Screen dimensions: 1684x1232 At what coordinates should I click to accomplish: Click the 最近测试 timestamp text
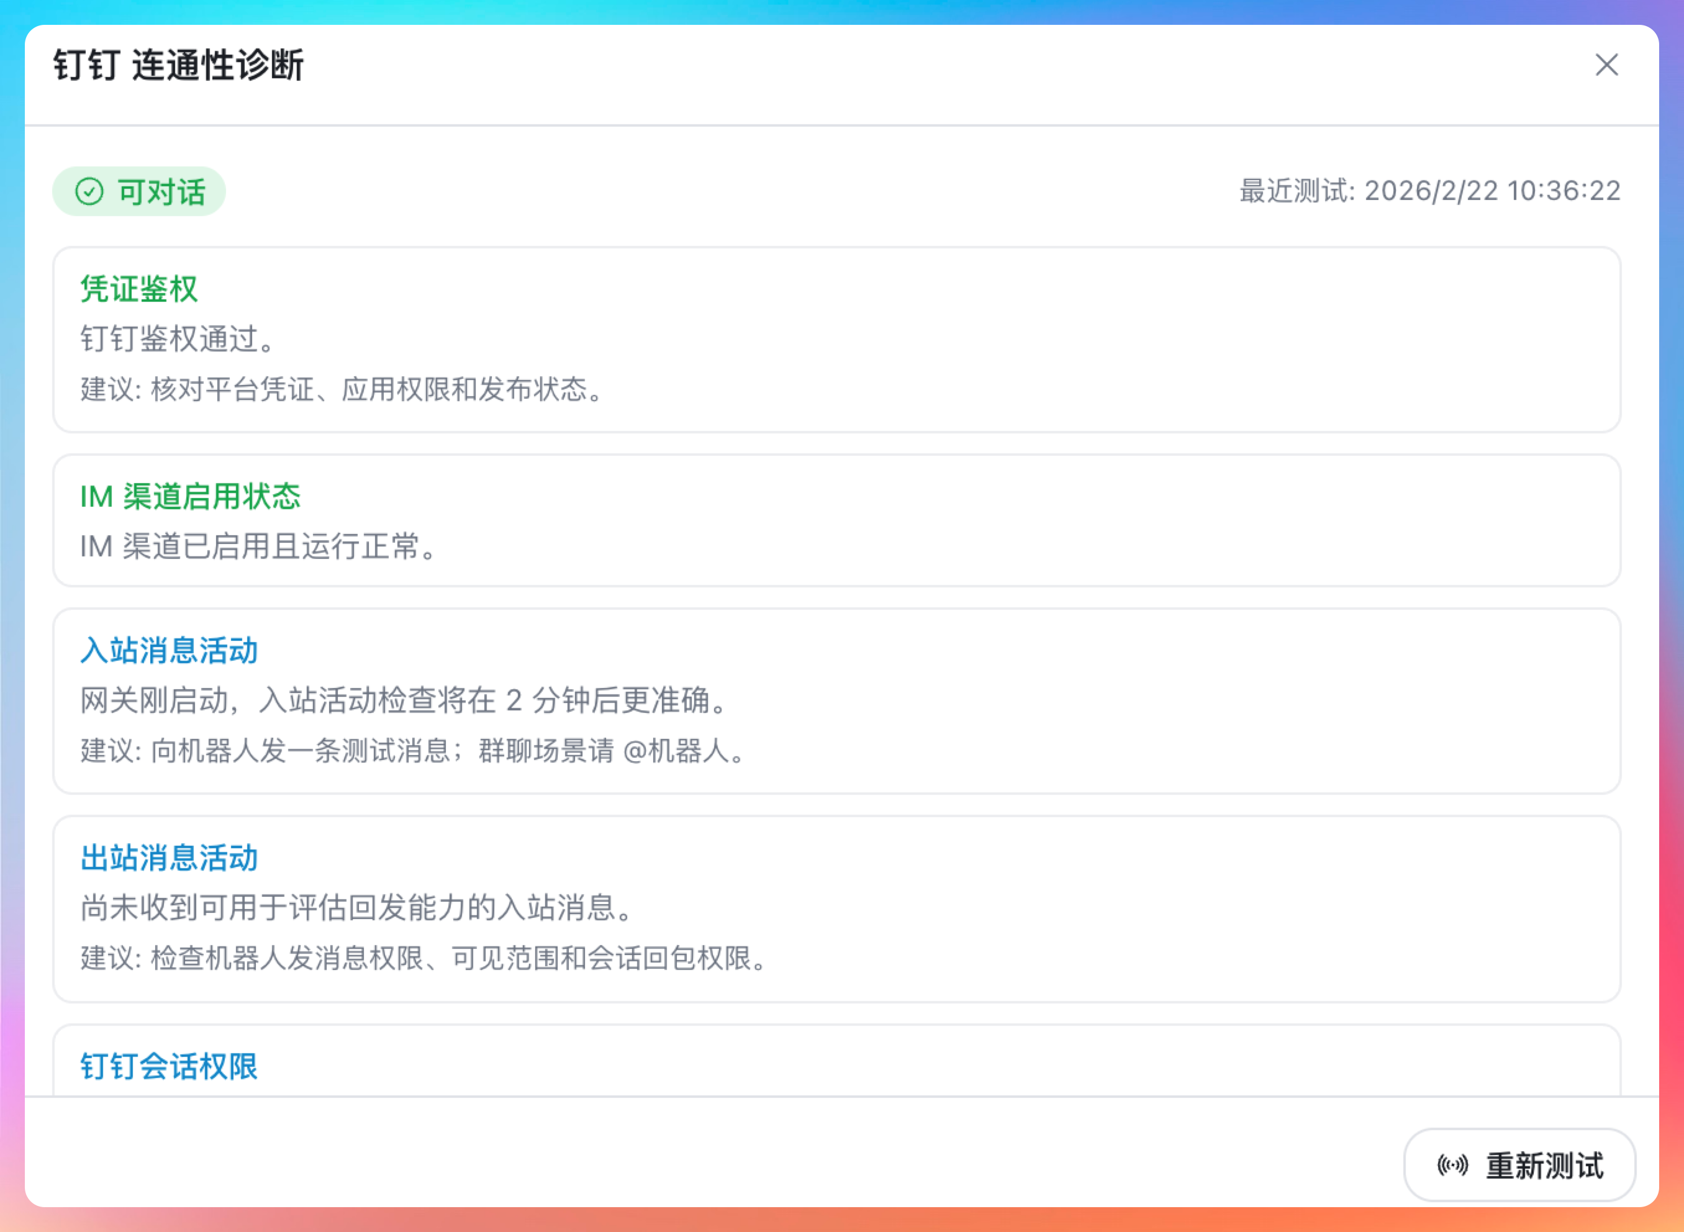point(1429,191)
